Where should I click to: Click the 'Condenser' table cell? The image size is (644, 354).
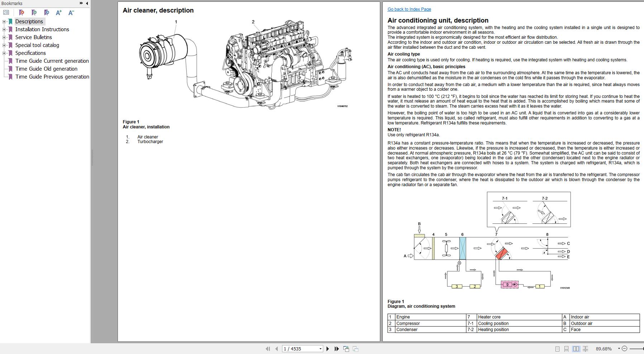pyautogui.click(x=430, y=330)
